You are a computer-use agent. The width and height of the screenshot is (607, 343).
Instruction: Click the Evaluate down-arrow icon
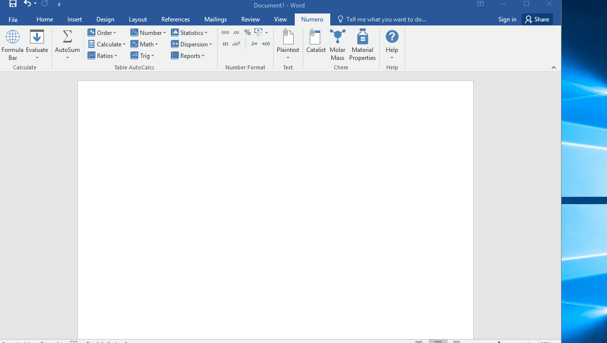pyautogui.click(x=37, y=37)
